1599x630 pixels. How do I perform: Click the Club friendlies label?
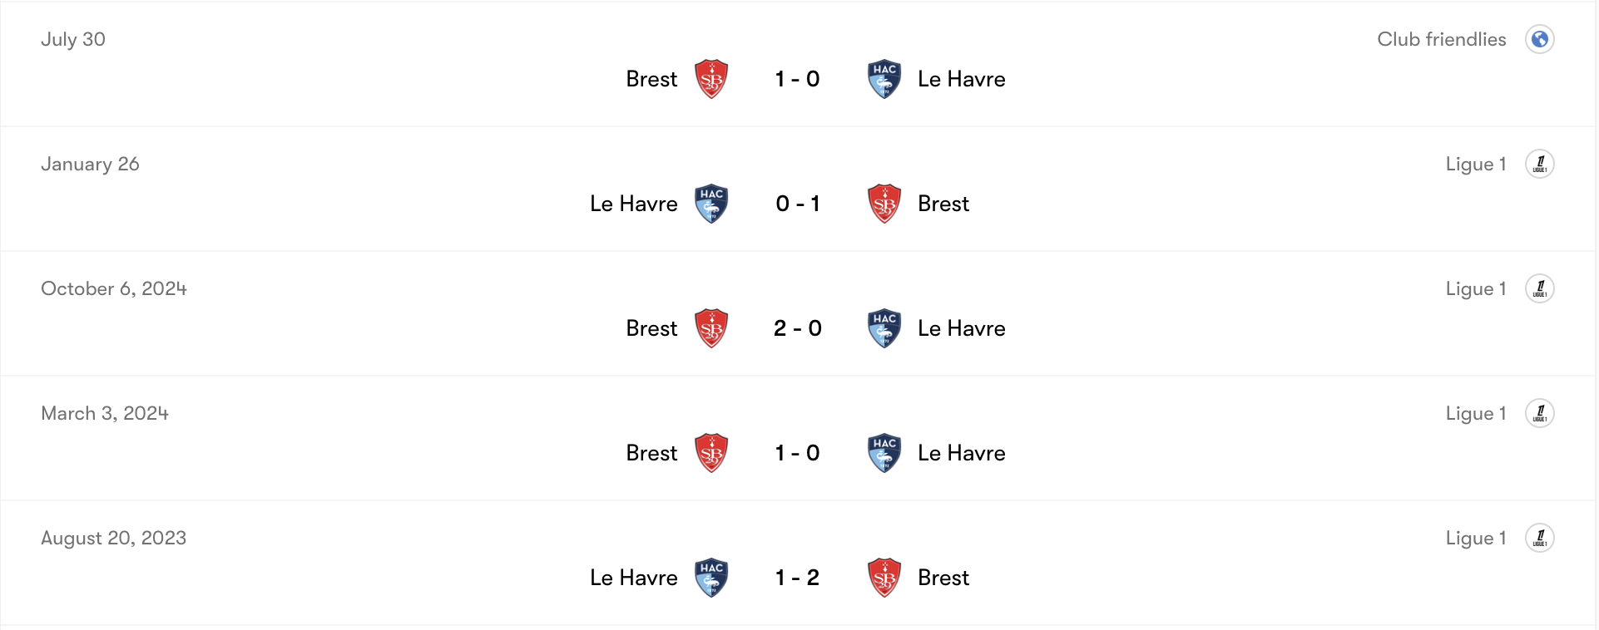1442,39
